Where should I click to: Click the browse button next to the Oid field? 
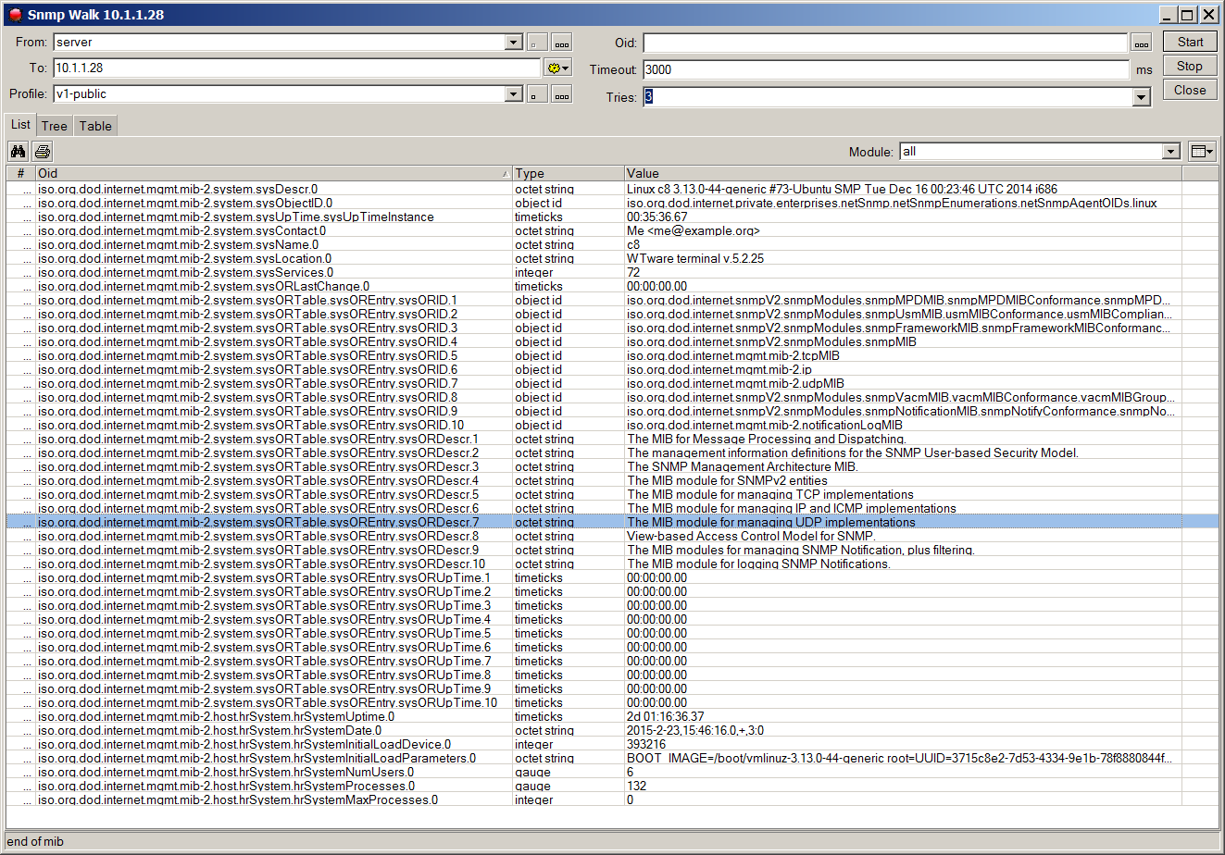click(1141, 43)
